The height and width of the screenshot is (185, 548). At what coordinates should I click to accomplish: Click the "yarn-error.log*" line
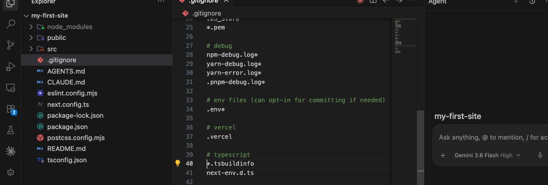tap(234, 73)
